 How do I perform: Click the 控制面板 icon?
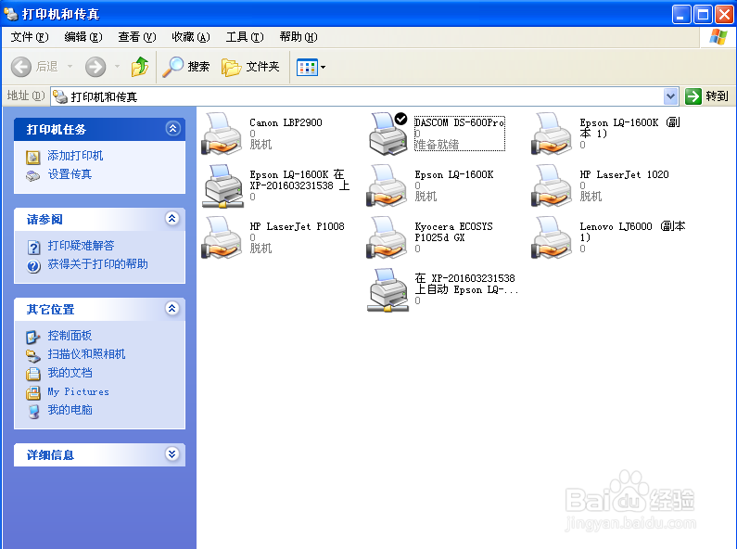tap(32, 337)
